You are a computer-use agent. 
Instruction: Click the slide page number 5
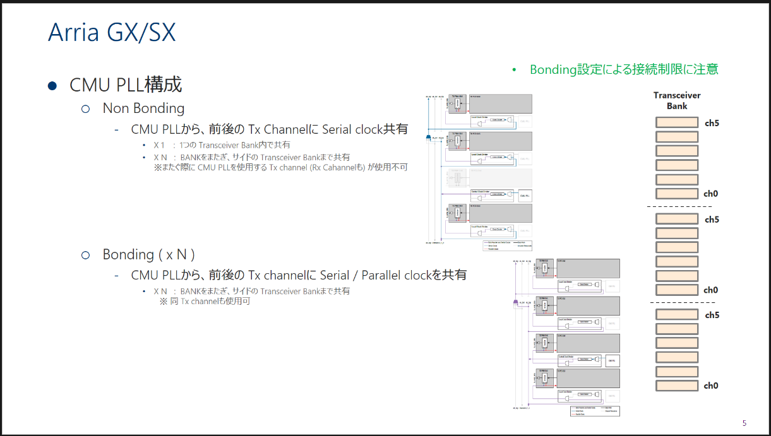pos(744,423)
